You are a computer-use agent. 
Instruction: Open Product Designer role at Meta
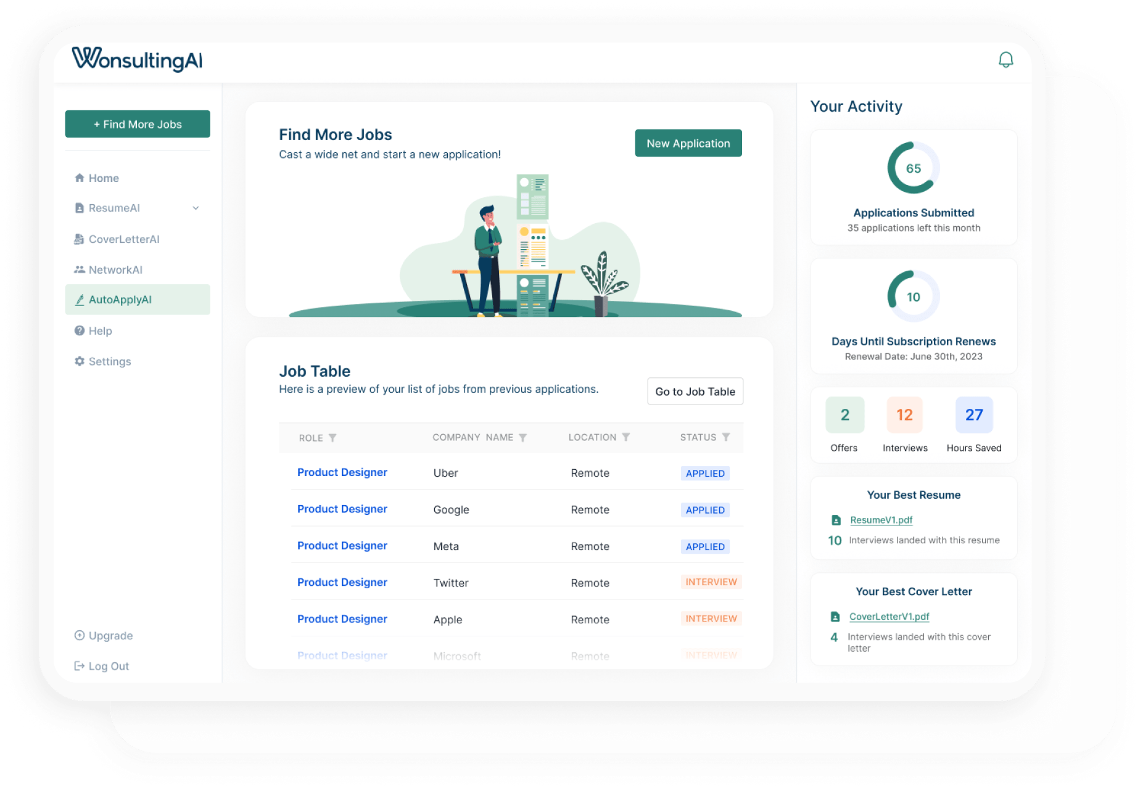click(342, 546)
